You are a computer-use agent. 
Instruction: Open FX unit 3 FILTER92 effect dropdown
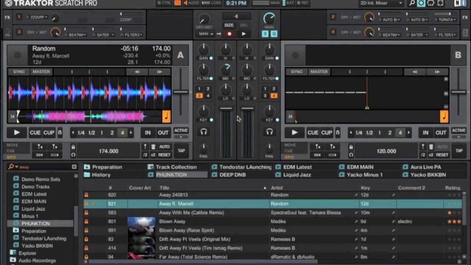pos(133,35)
